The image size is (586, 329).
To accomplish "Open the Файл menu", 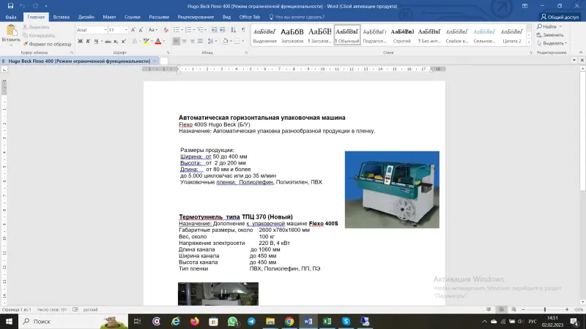I will pyautogui.click(x=11, y=17).
